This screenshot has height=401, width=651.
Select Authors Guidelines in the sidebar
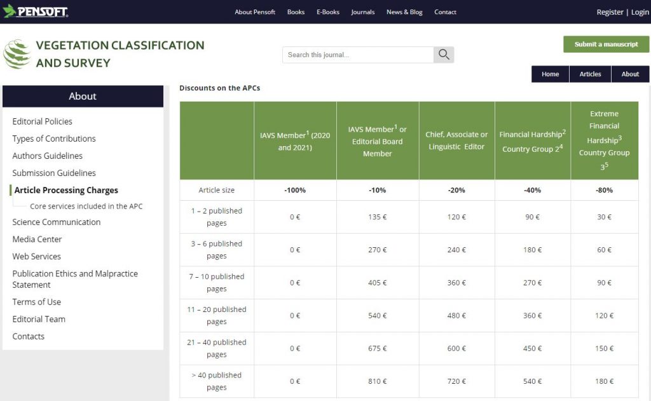(x=48, y=156)
